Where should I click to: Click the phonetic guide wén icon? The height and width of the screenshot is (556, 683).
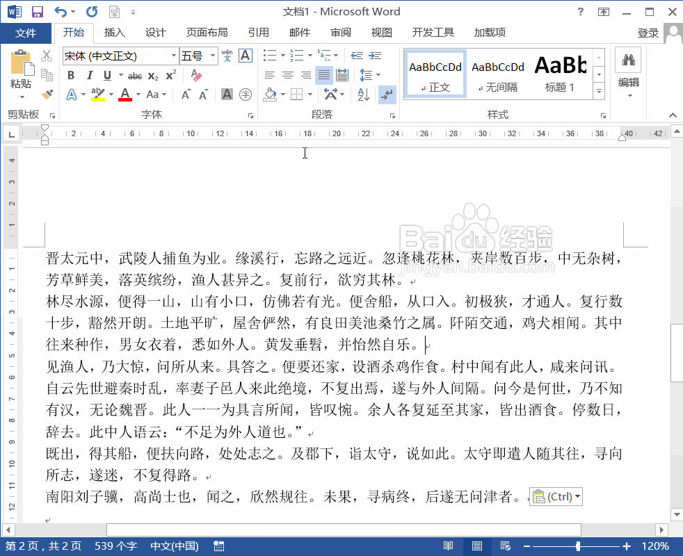[227, 56]
